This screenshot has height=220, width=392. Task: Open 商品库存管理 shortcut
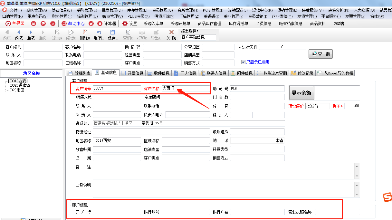coord(209,24)
